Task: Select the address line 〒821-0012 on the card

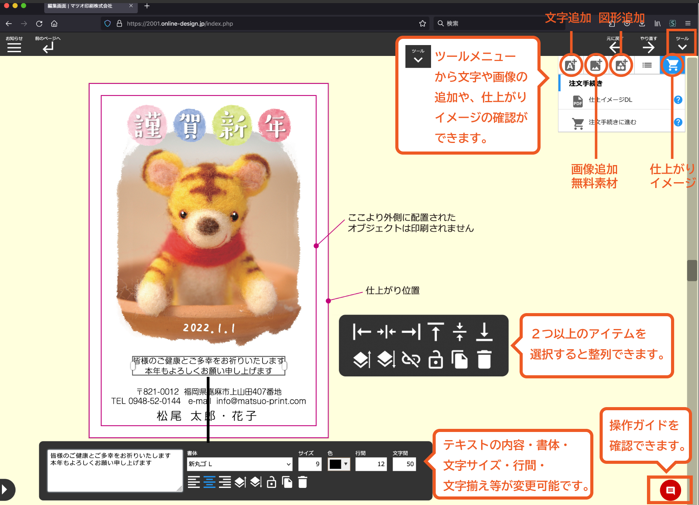Action: [209, 392]
